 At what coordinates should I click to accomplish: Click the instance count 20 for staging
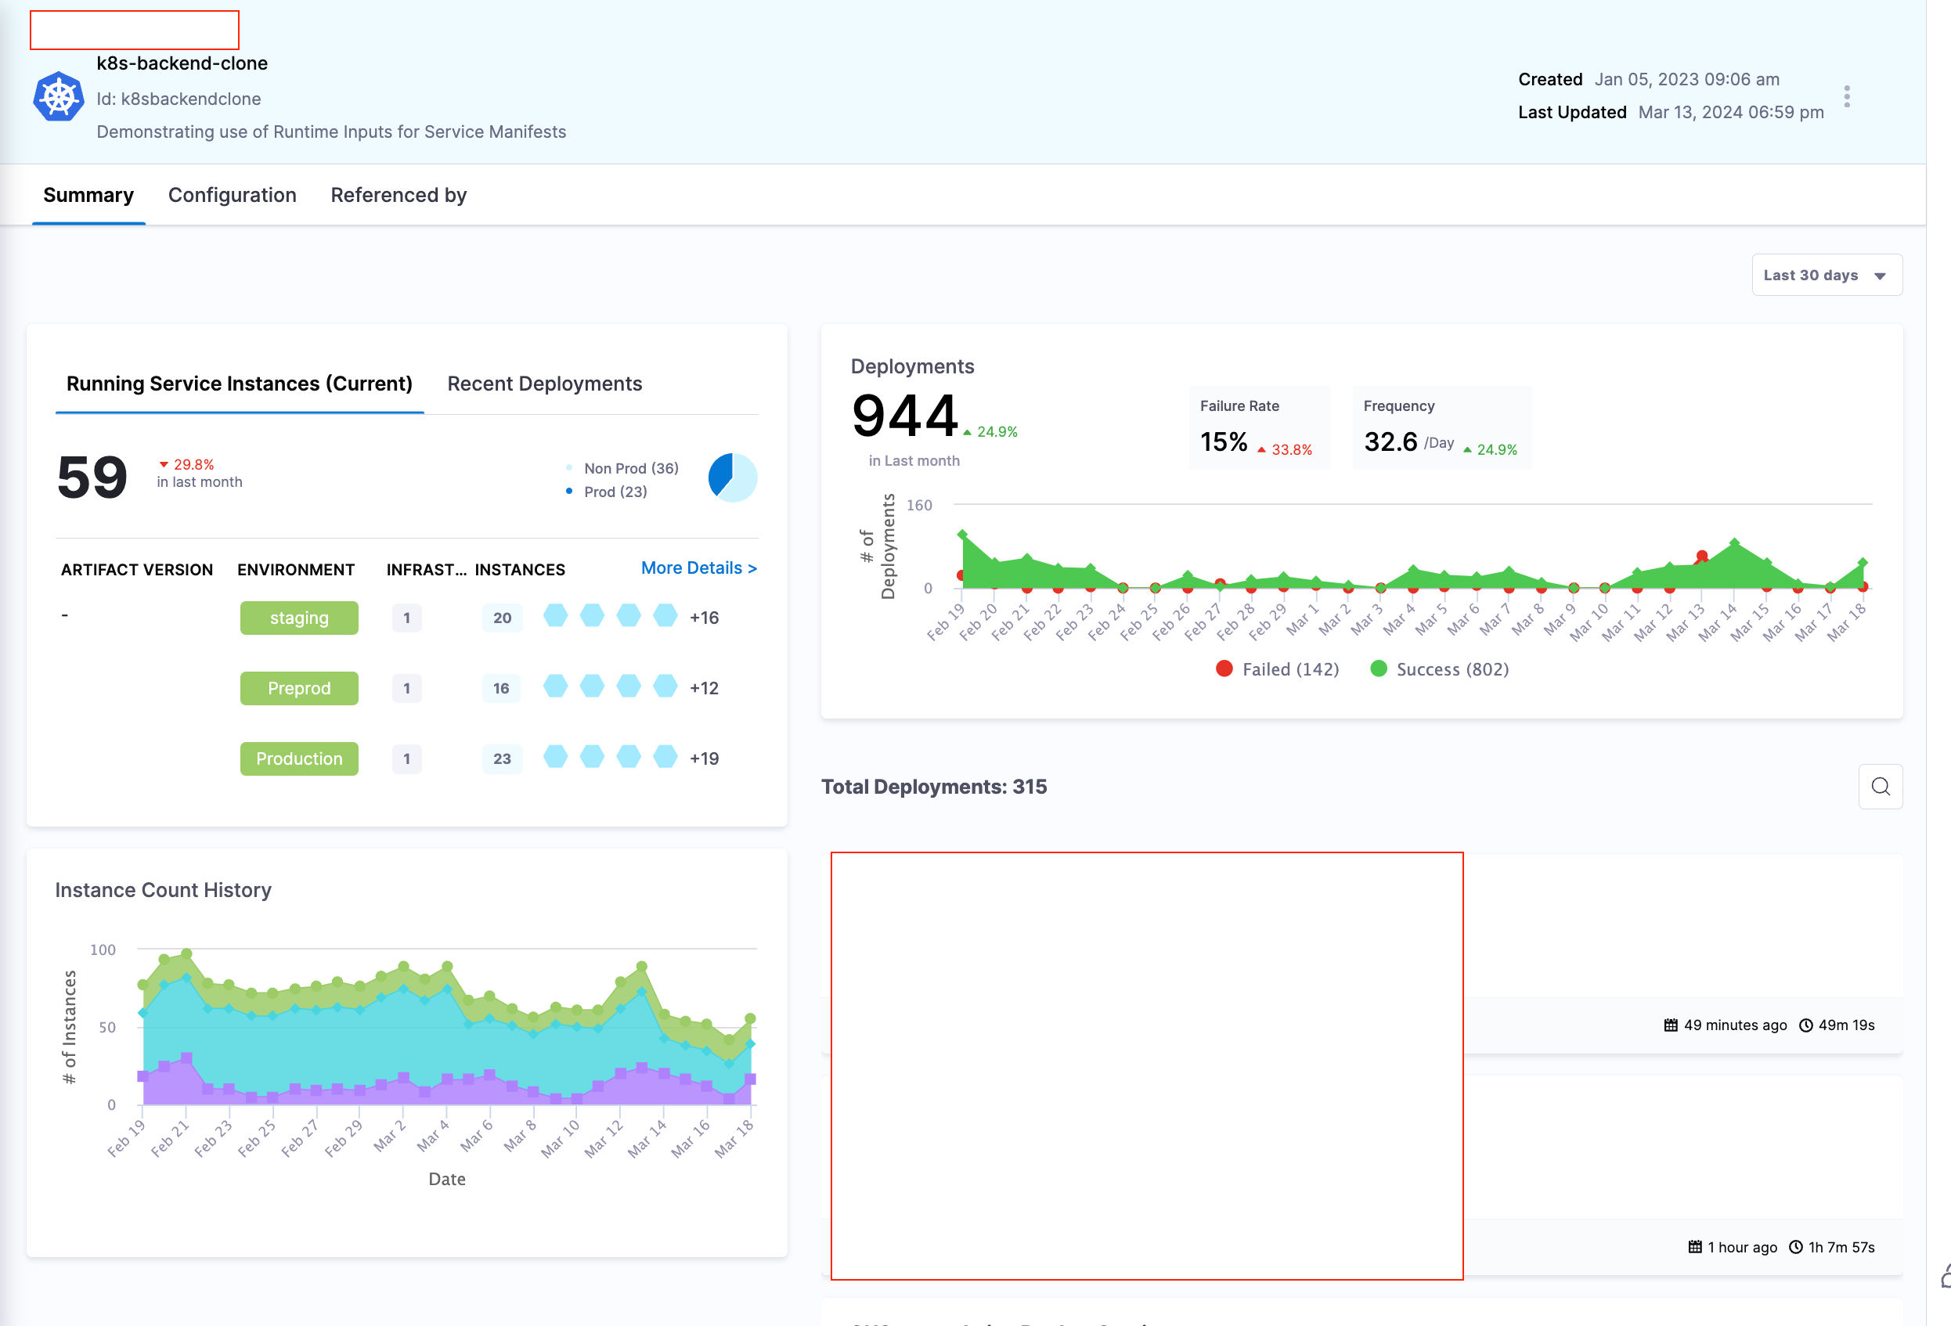click(x=502, y=618)
